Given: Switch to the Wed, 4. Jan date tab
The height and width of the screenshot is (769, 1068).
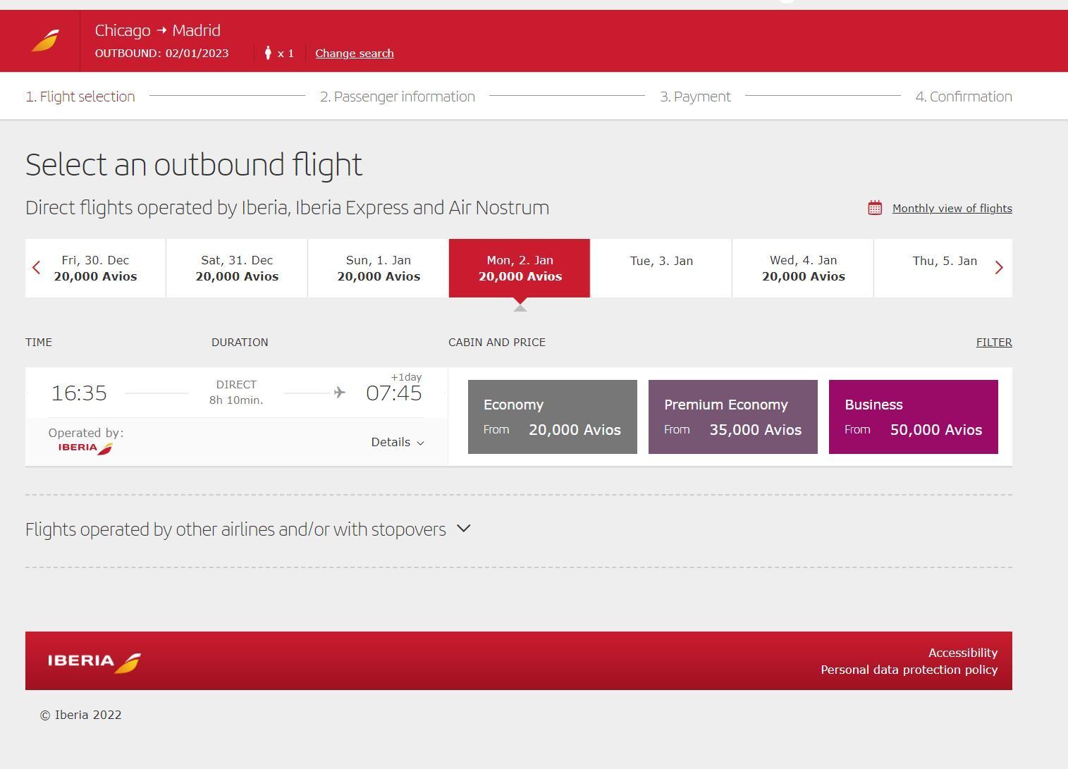Looking at the screenshot, I should 803,269.
